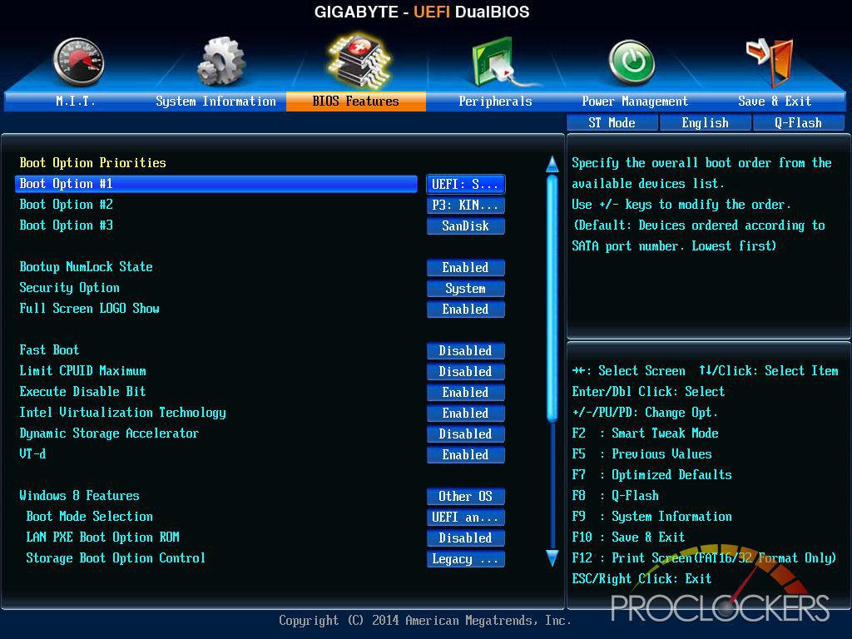
Task: Click F2 Smart Tweak Mode hint
Action: (645, 433)
